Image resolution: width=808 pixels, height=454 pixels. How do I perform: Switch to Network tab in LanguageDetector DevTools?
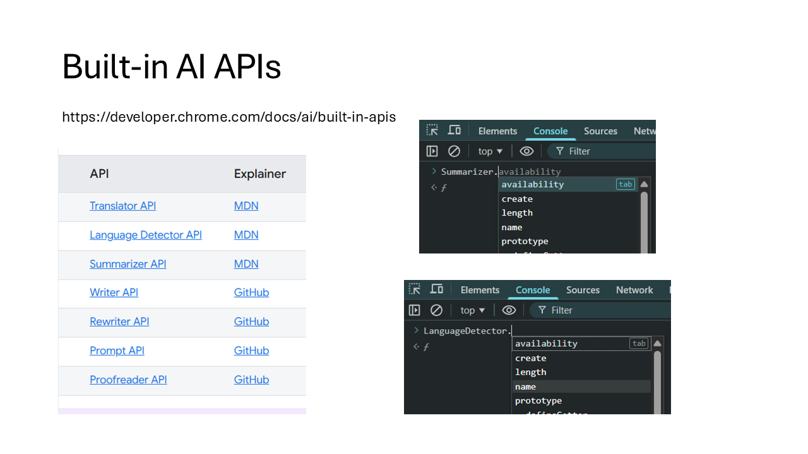tap(634, 290)
